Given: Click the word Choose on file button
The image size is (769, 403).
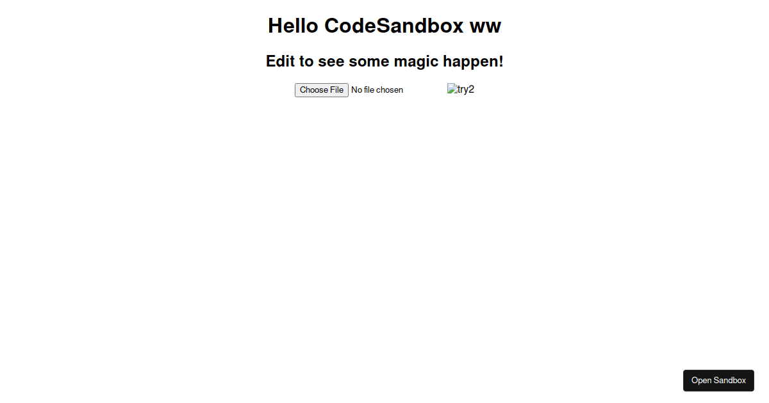Looking at the screenshot, I should tap(313, 90).
